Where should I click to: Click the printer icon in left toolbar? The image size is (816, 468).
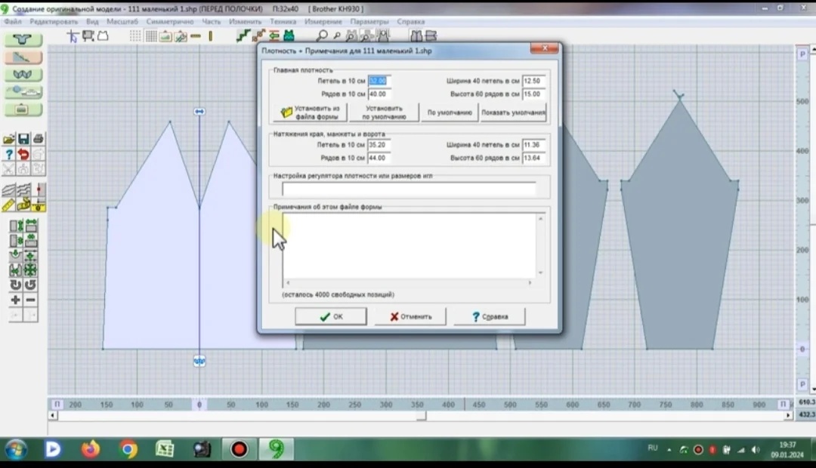pyautogui.click(x=38, y=139)
